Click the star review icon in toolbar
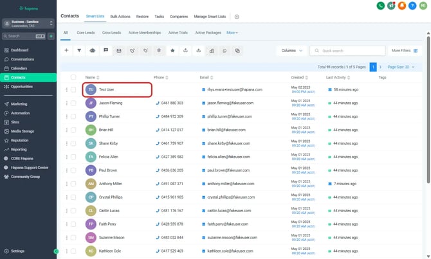The height and width of the screenshot is (259, 431). pyautogui.click(x=172, y=50)
